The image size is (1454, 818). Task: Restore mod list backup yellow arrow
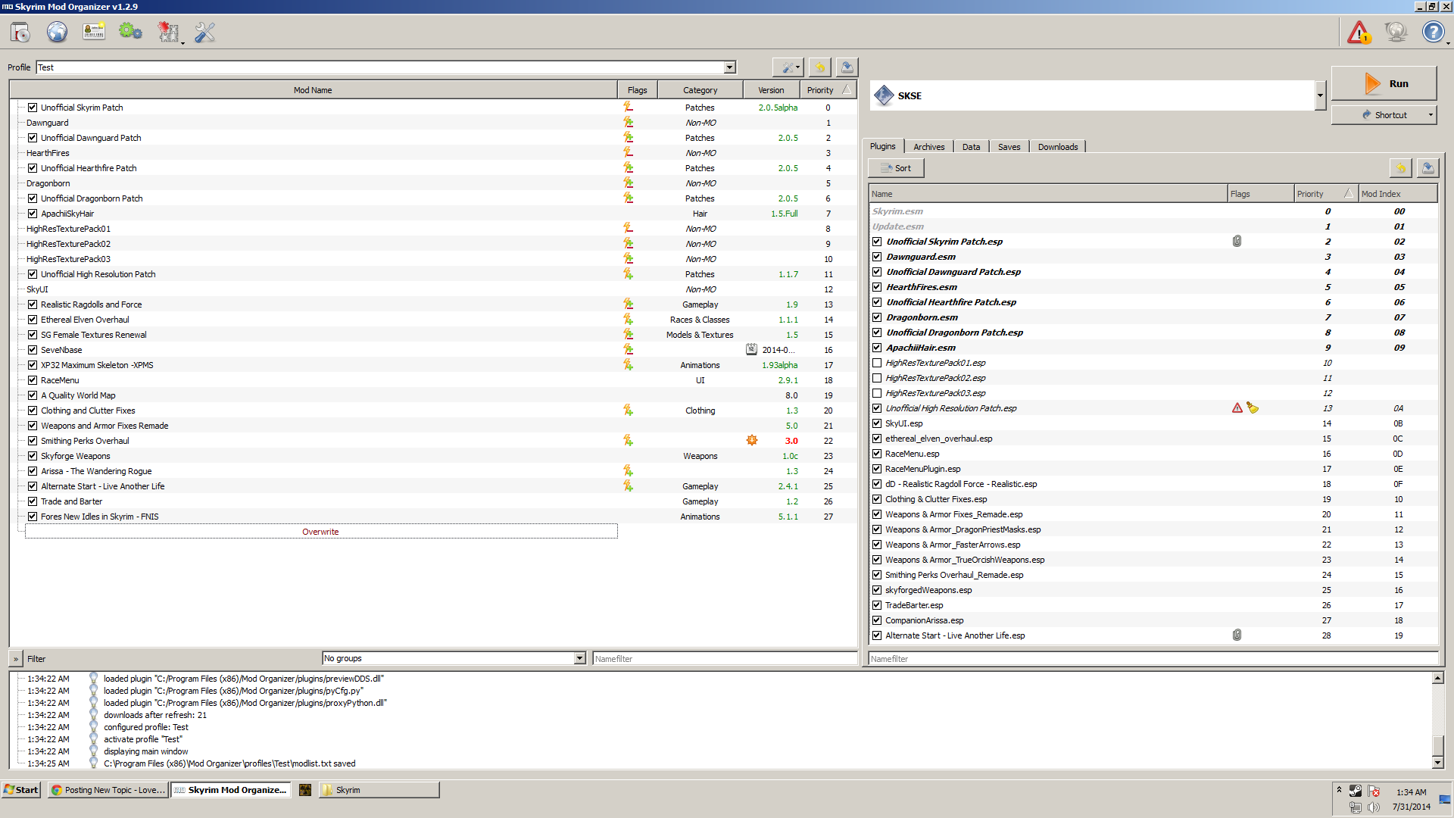coord(819,67)
